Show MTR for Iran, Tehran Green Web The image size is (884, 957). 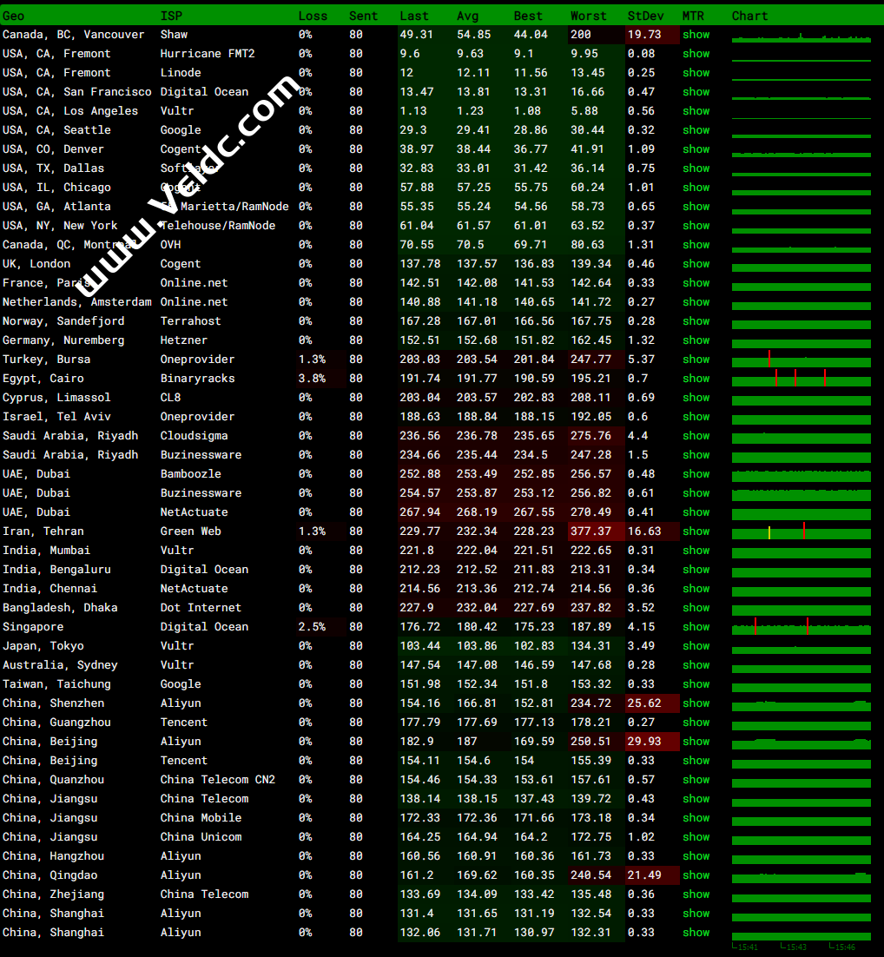696,531
